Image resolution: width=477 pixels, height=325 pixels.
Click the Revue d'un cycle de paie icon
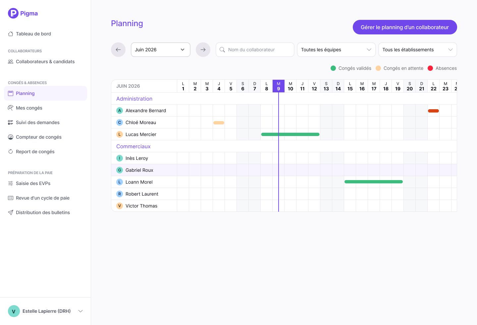[x=11, y=198]
